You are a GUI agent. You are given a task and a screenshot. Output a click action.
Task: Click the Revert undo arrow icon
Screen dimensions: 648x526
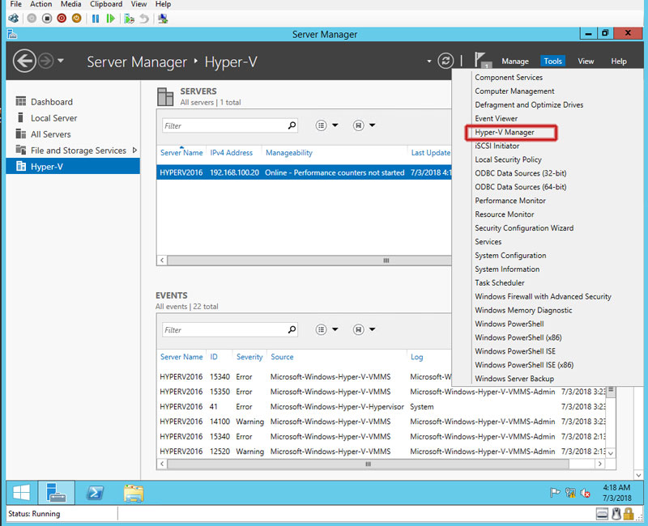pos(144,19)
